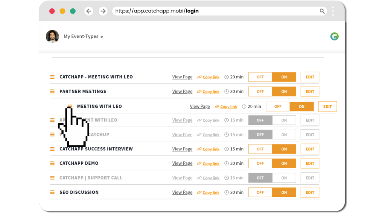Copy link for SEO Discussion
Image resolution: width=387 pixels, height=213 pixels.
[x=211, y=193]
